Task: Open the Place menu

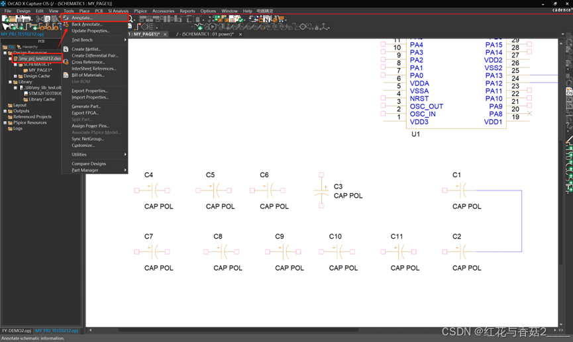Action: 84,11
